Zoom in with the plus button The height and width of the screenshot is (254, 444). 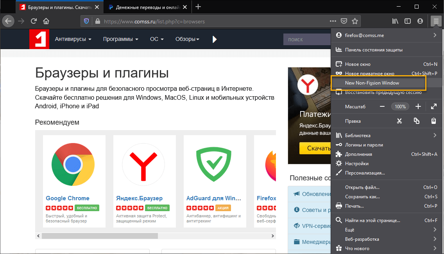click(418, 107)
